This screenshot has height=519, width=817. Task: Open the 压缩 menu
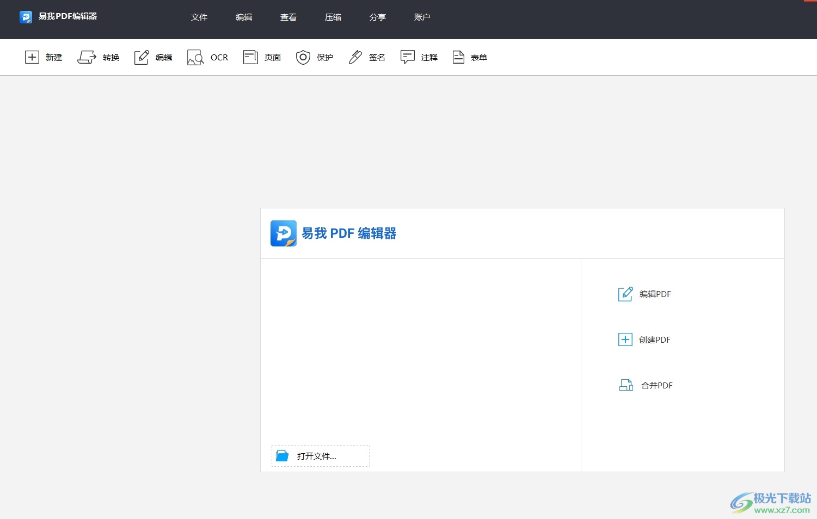(333, 17)
